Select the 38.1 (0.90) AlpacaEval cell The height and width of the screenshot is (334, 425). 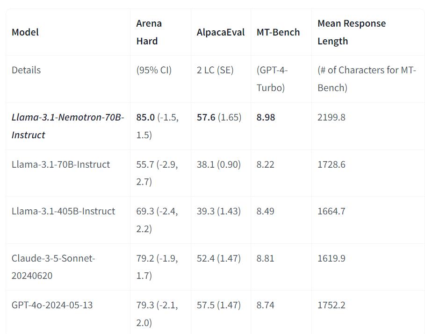tap(218, 164)
